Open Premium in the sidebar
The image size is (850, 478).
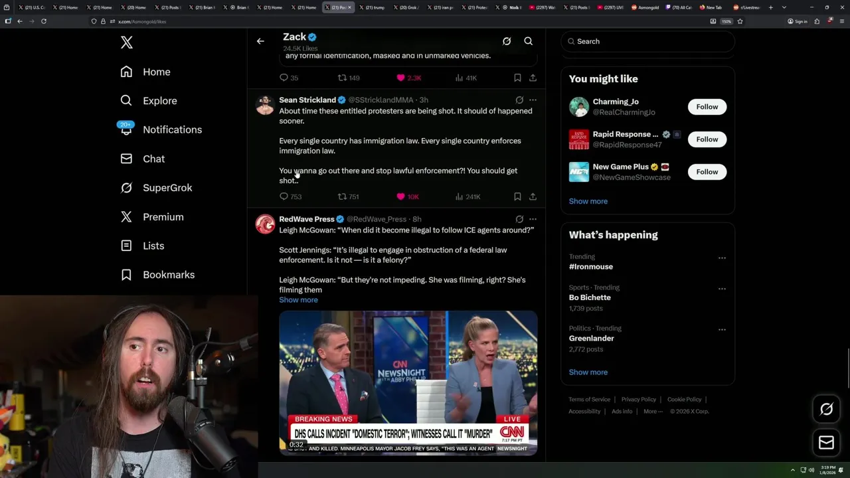click(x=152, y=217)
